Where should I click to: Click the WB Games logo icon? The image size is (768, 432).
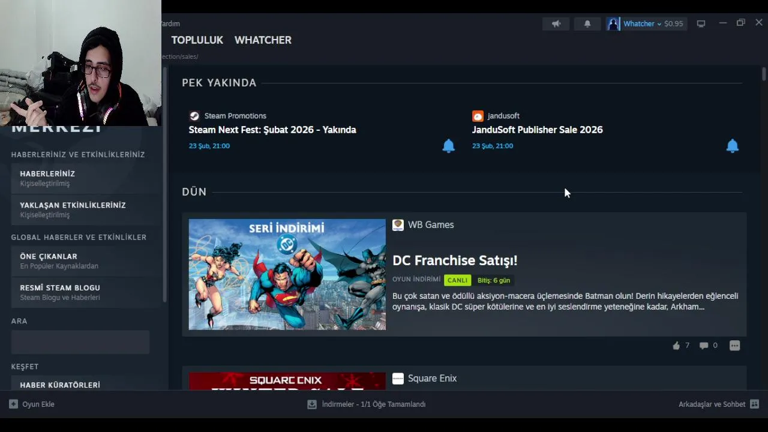(x=398, y=225)
